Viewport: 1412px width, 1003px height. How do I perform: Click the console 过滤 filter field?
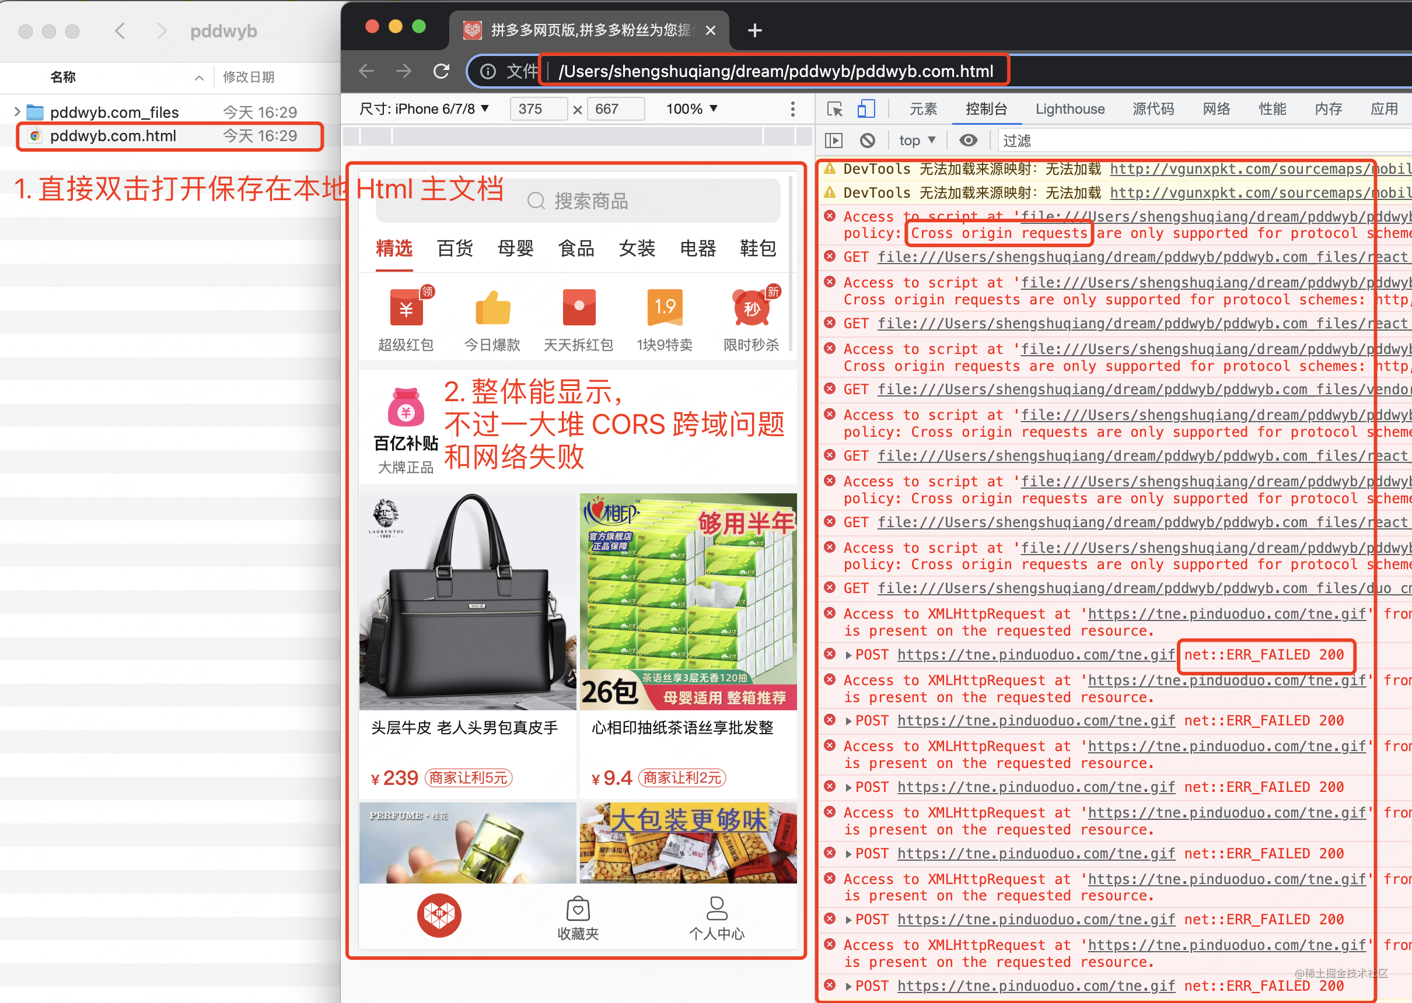[x=1205, y=141]
